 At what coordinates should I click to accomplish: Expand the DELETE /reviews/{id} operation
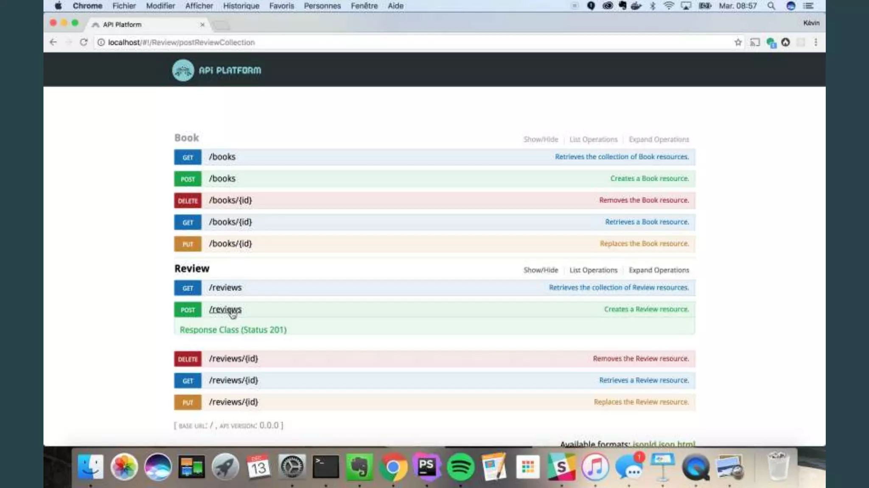click(x=233, y=359)
